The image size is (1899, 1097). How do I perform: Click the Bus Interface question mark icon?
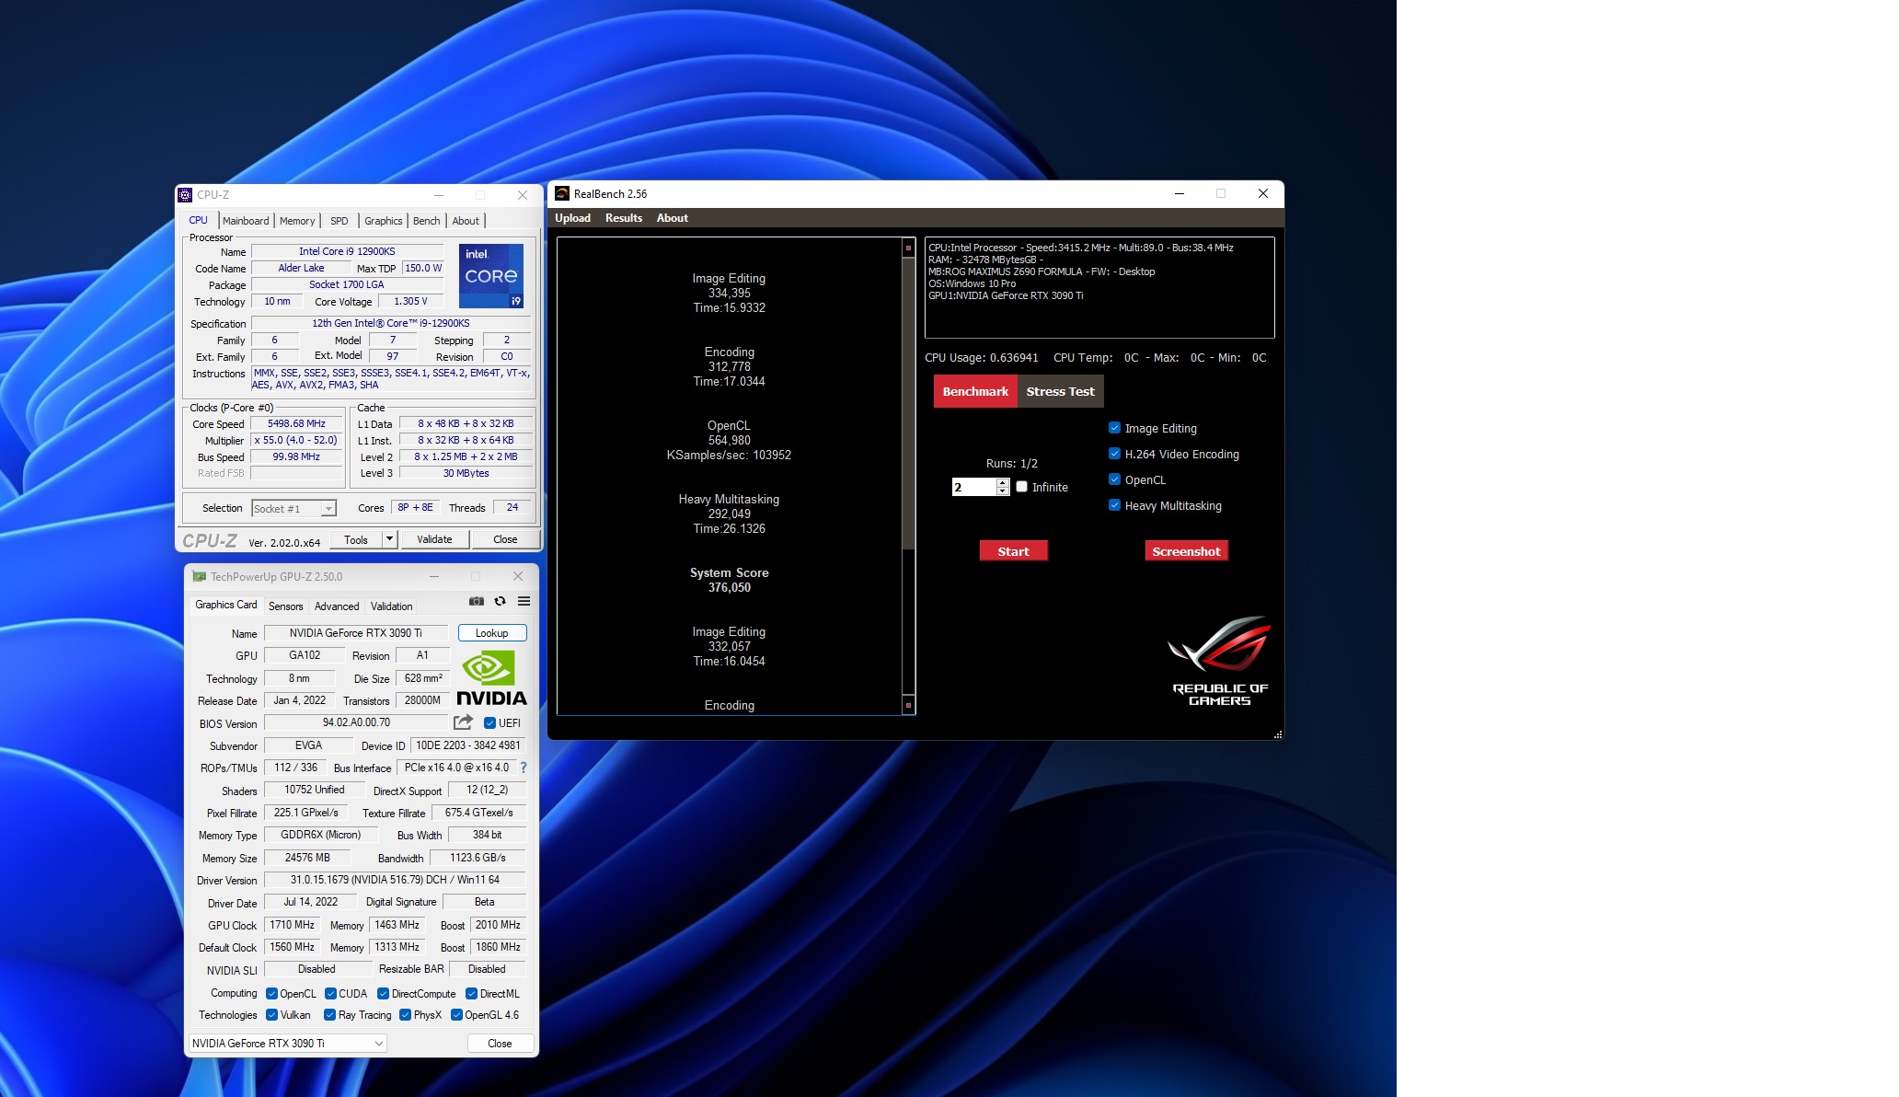click(524, 768)
